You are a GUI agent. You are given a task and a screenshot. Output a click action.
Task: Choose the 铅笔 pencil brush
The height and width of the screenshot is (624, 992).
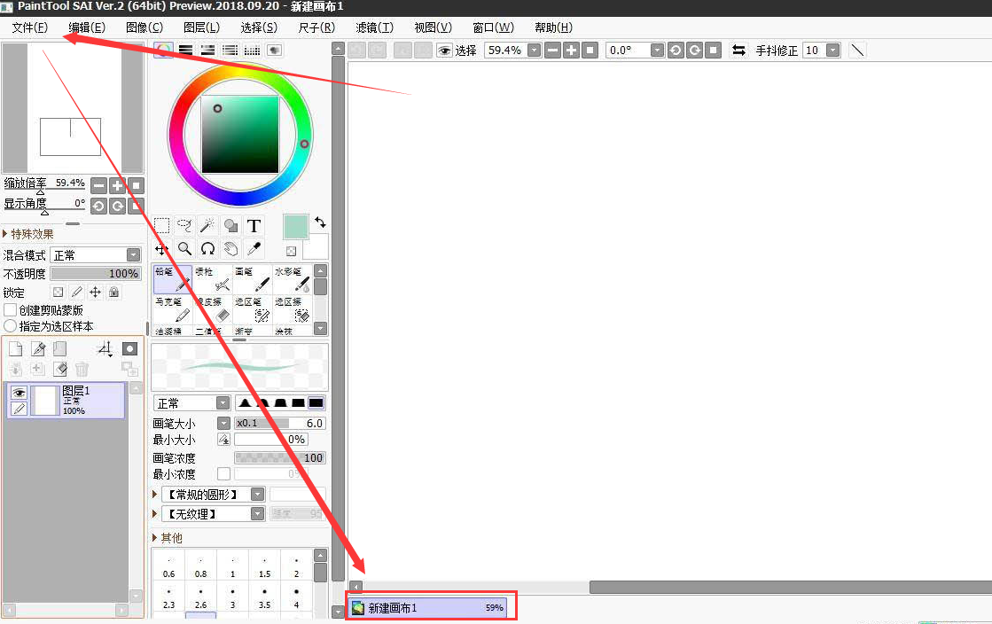point(172,279)
